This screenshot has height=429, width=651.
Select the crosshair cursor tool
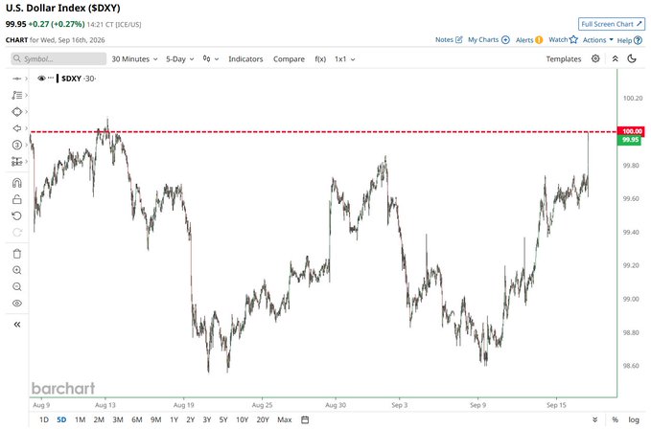[x=16, y=79]
